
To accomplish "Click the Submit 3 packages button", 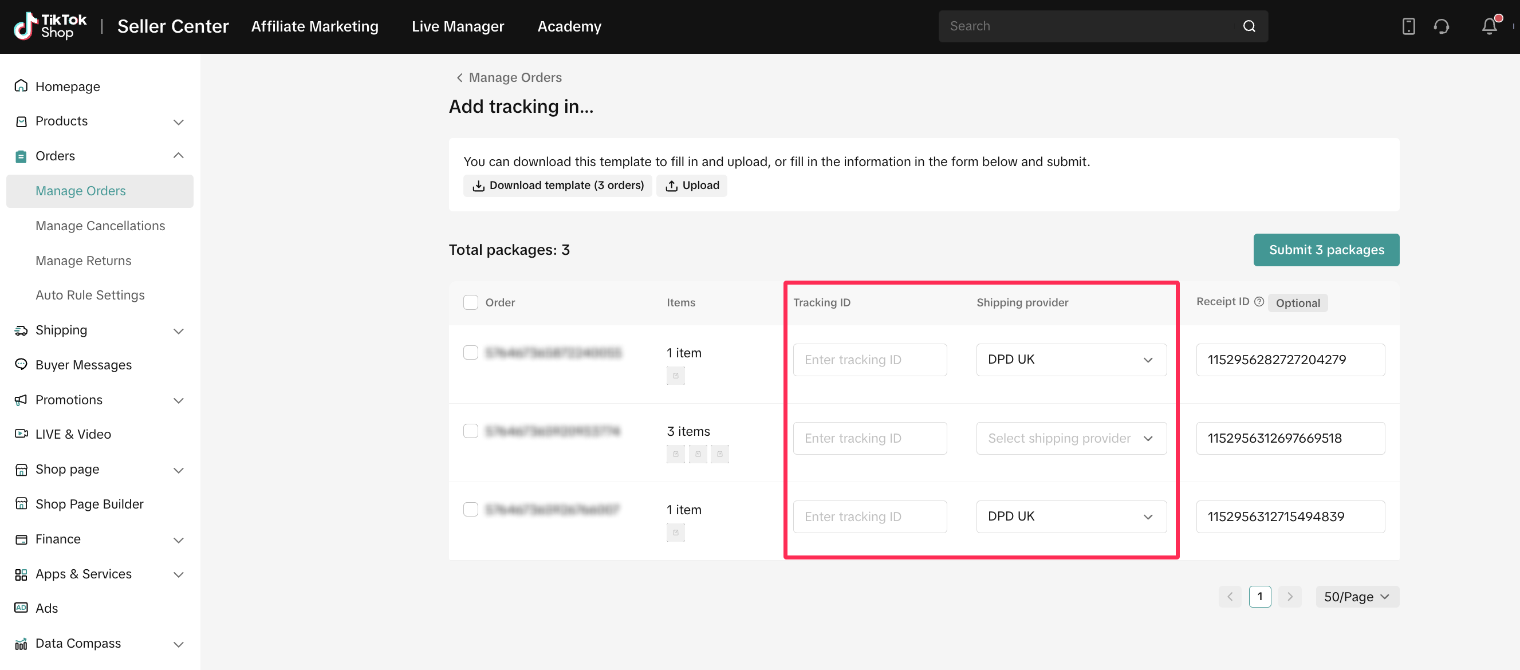I will coord(1325,250).
